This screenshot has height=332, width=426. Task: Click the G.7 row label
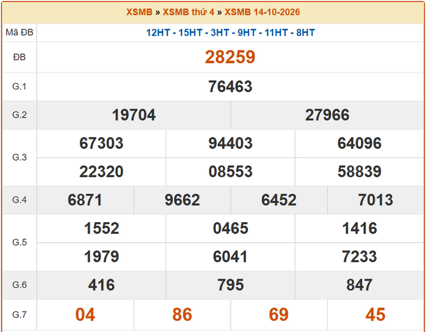[20, 315]
